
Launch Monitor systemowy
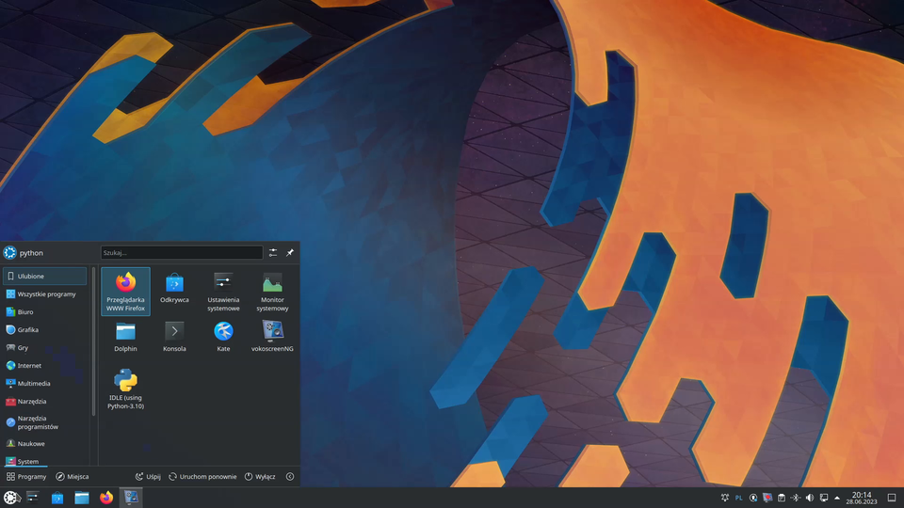[x=272, y=291]
